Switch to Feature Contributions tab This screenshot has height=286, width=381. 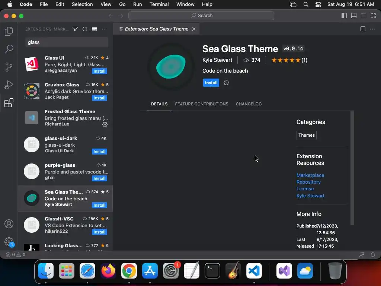click(201, 104)
